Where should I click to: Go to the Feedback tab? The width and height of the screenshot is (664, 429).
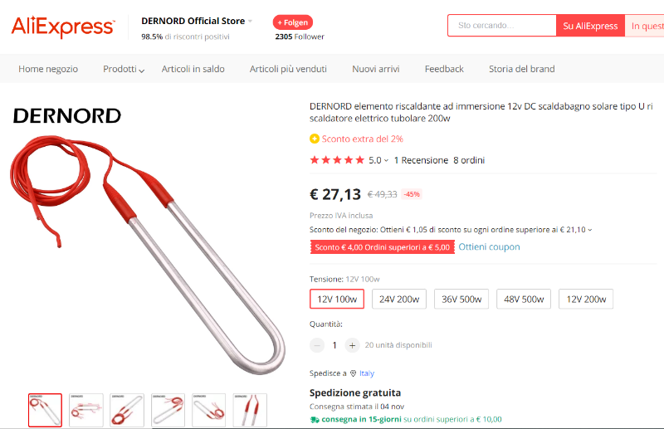(x=444, y=69)
